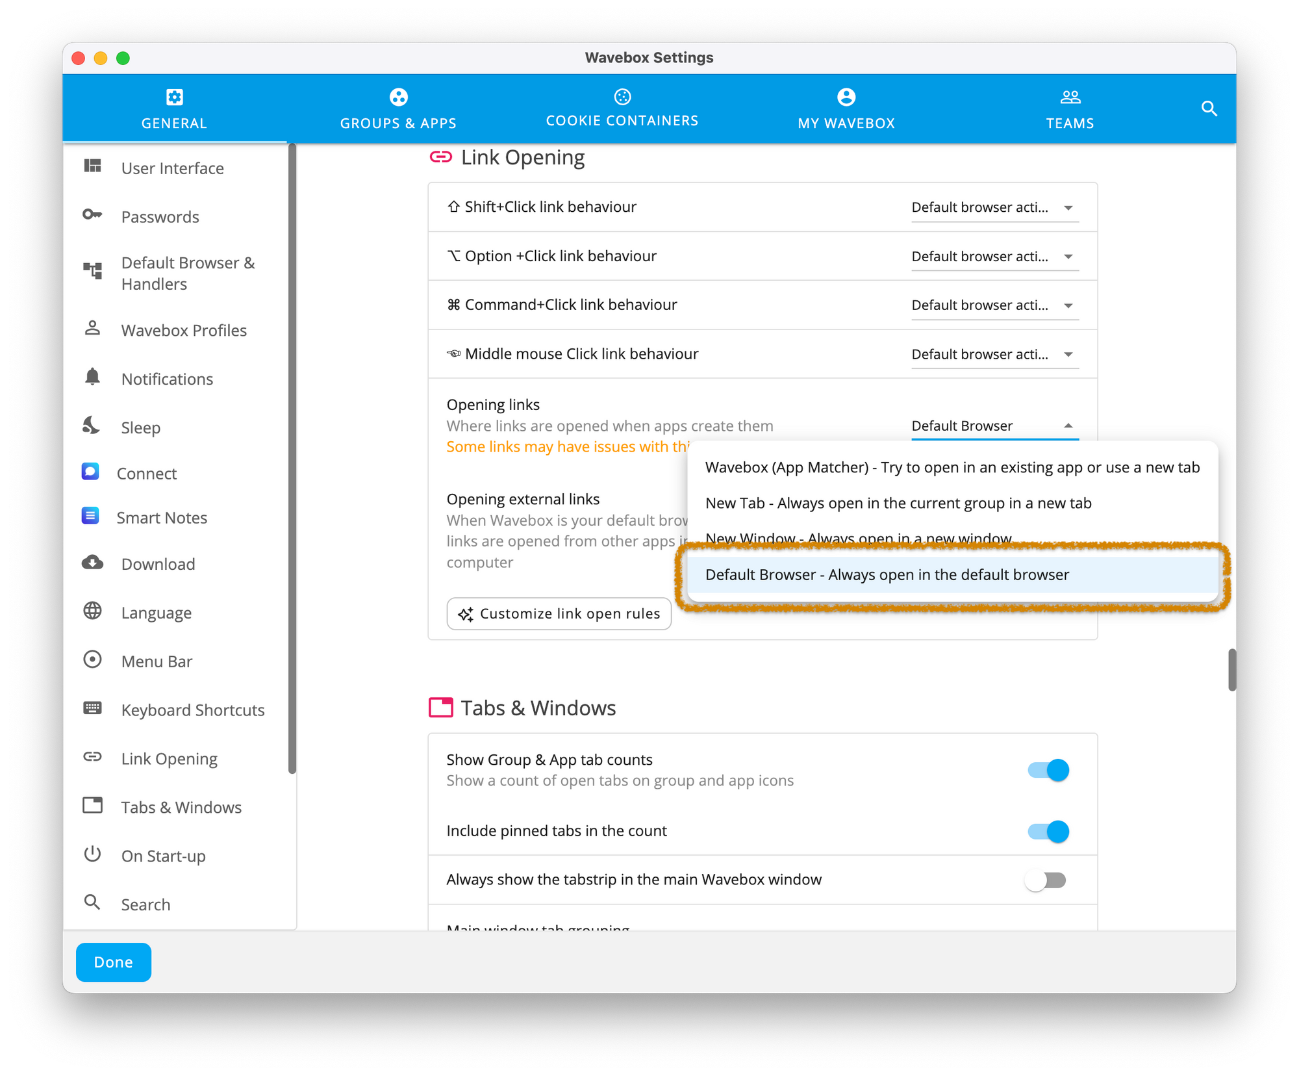Click the On Start-up power icon
The width and height of the screenshot is (1299, 1076).
(93, 854)
